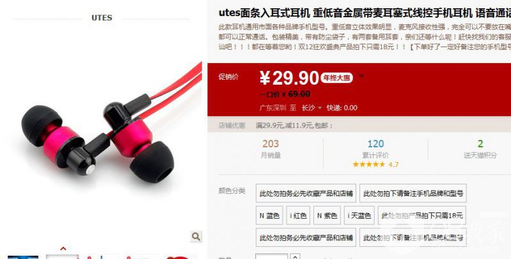Viewport: 511px width, 259px height.
Task: Click the UTES brand name header
Action: [x=102, y=18]
